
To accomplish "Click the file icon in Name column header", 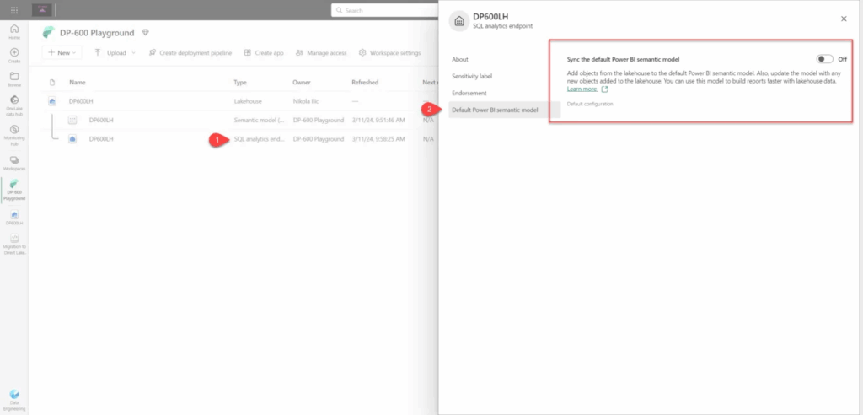I will [x=52, y=82].
